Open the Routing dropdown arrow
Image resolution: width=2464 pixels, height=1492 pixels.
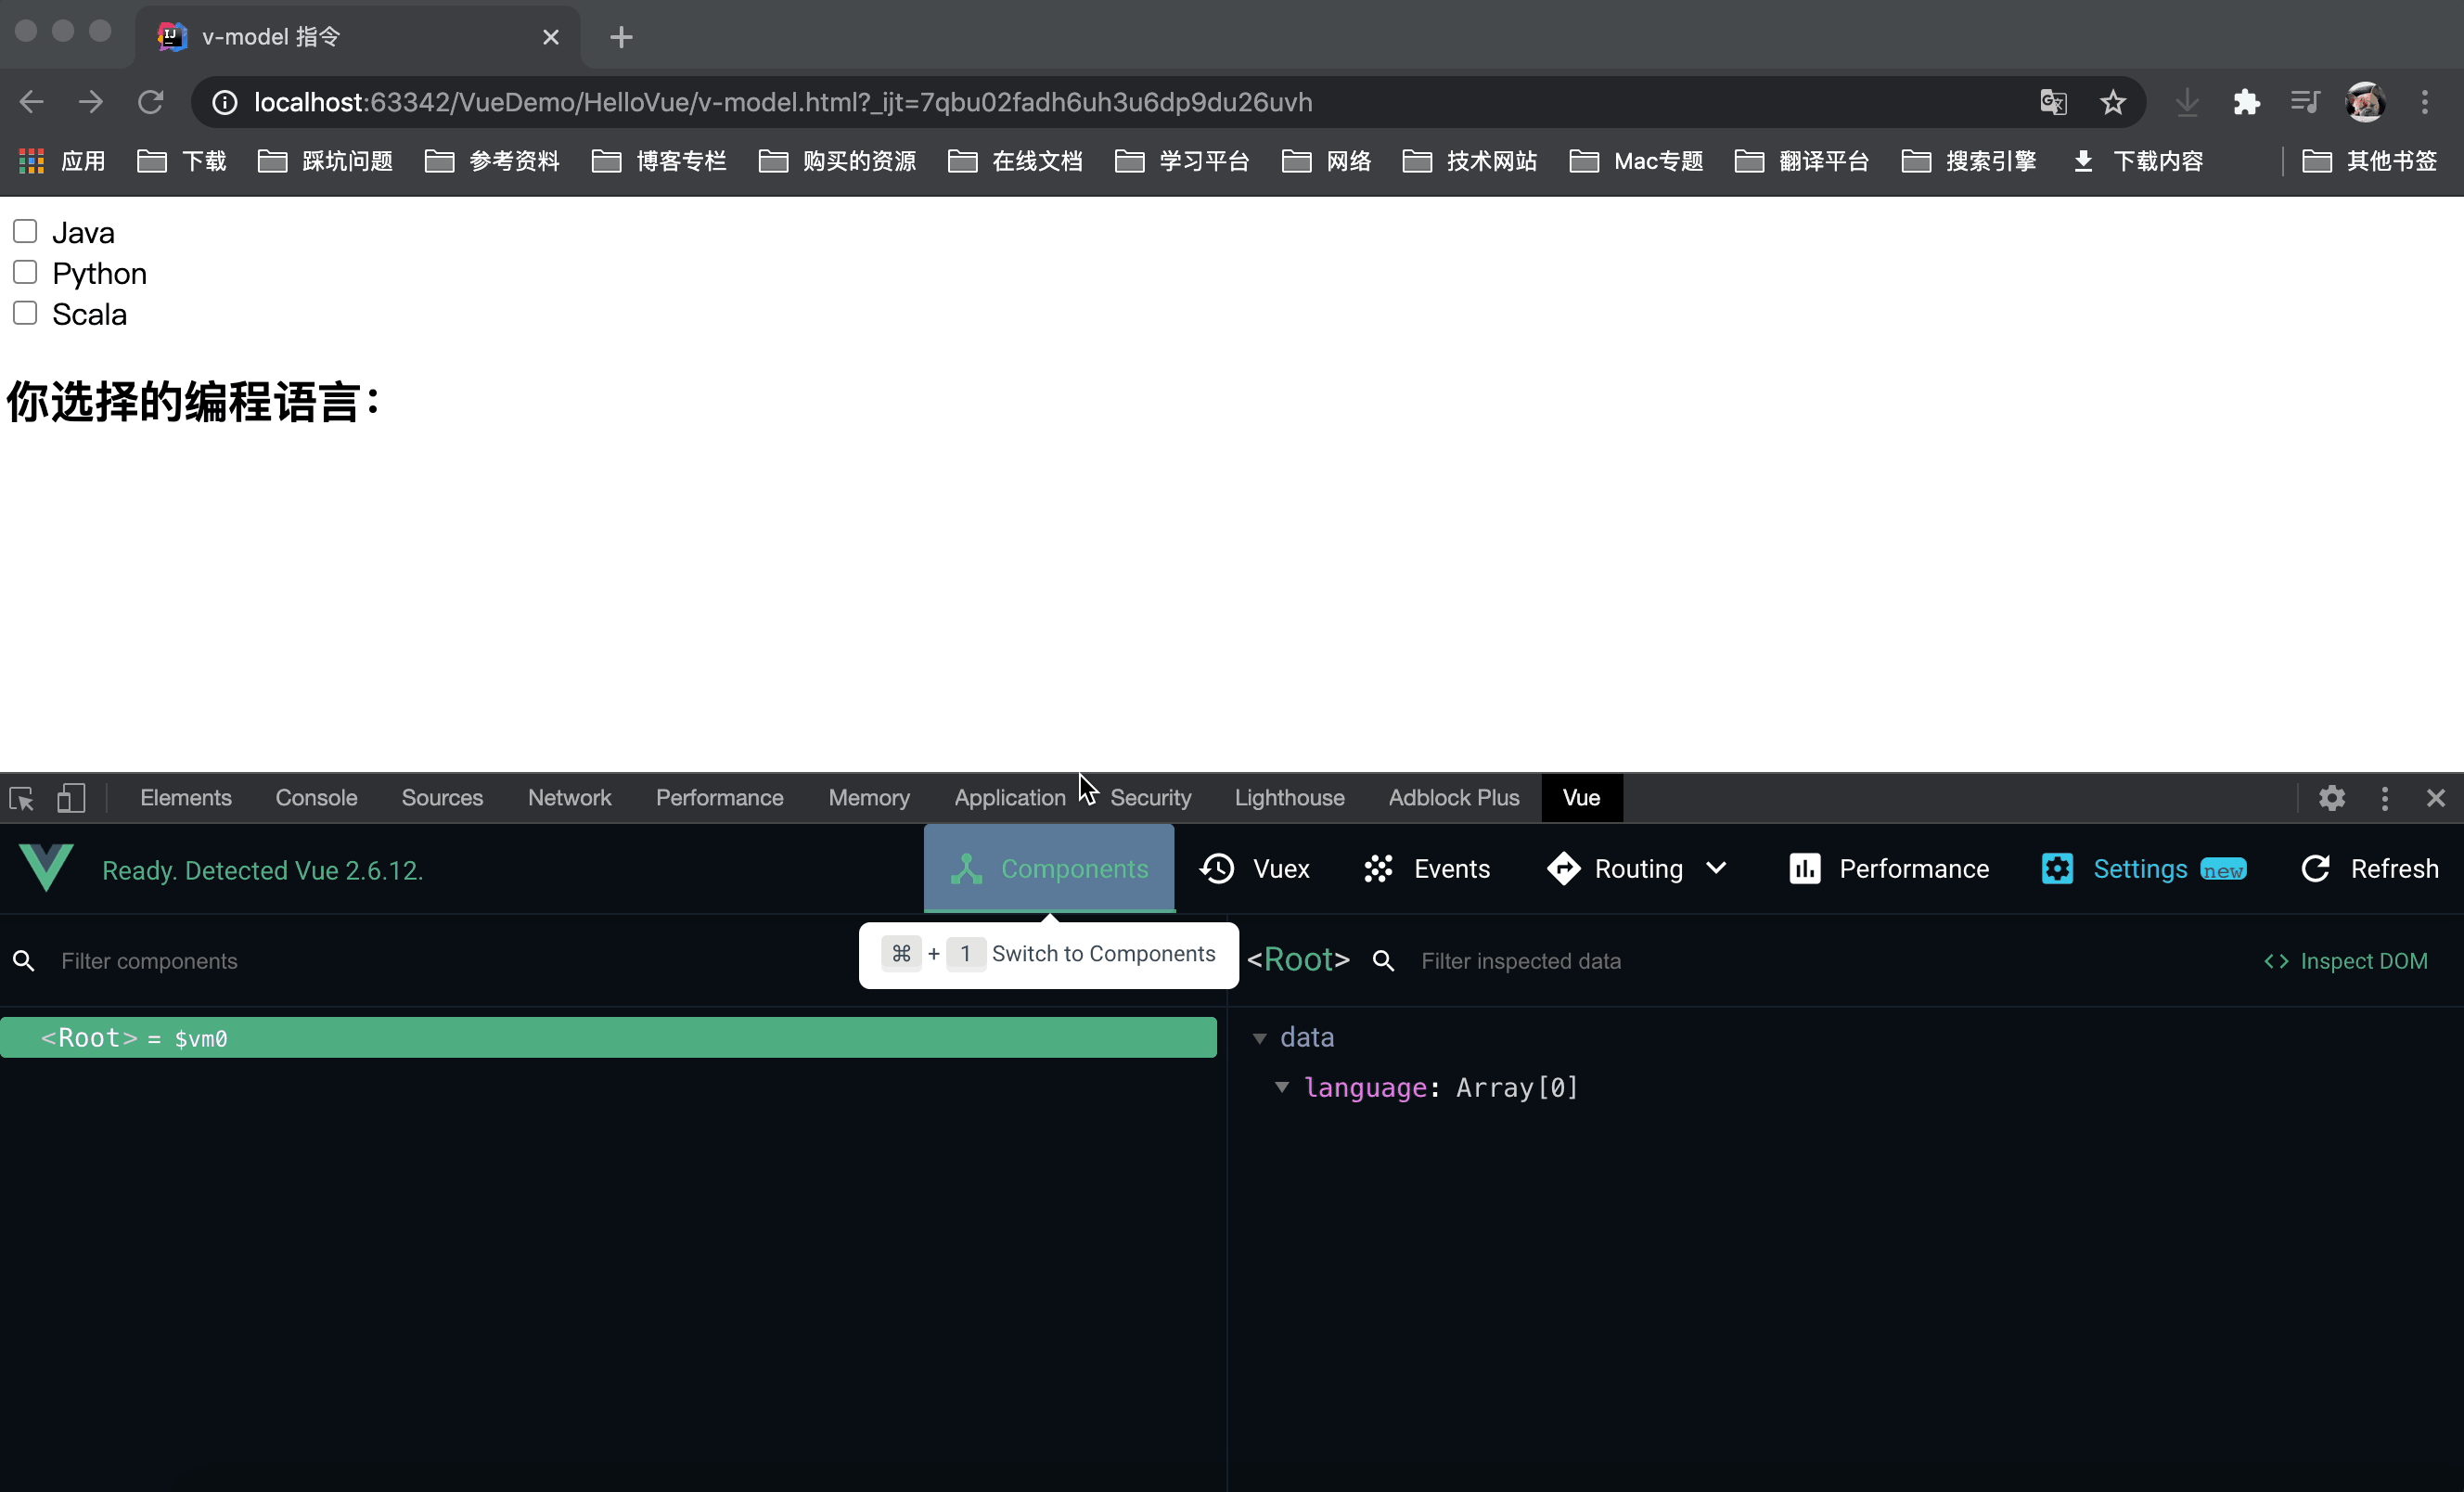[1716, 868]
